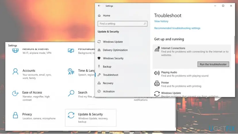This screenshot has height=134, width=238.
Task: Click the Troubleshoot page scrollbar
Action: (x=234, y=45)
